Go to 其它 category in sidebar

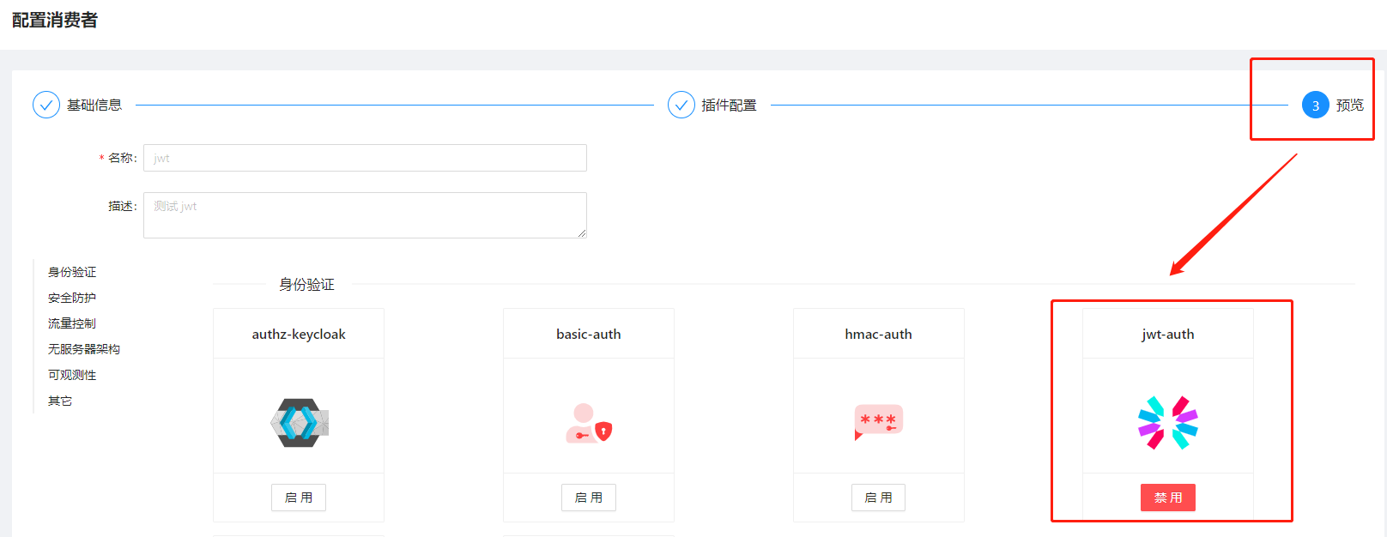60,401
